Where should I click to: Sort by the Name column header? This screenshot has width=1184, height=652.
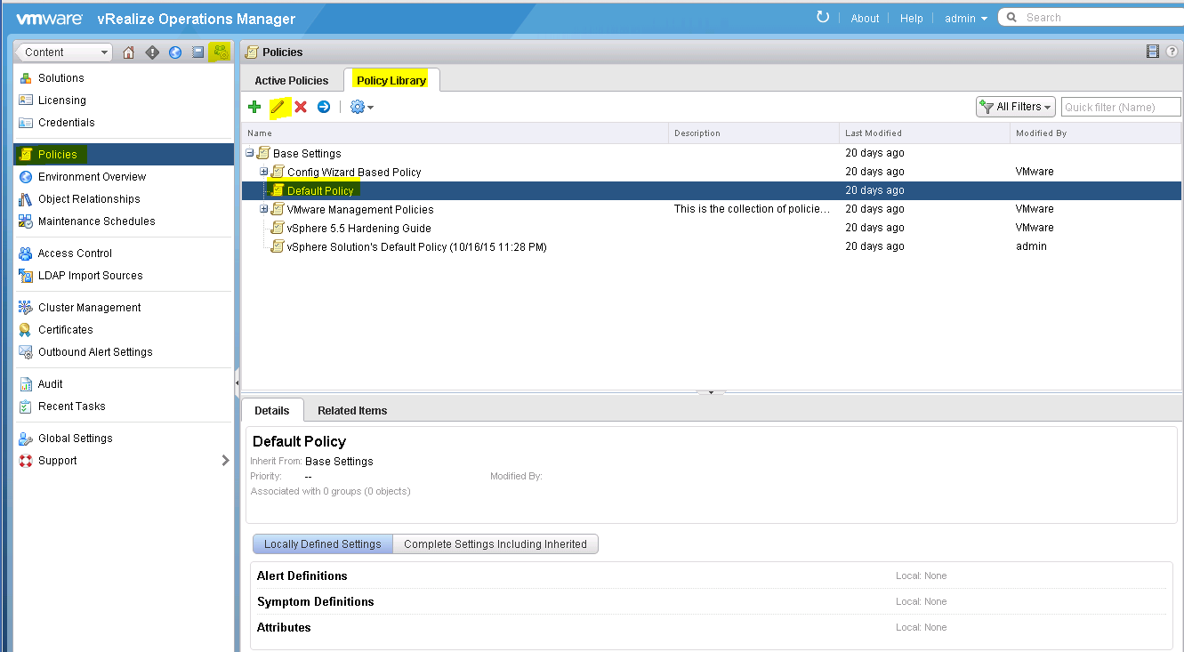[x=455, y=133]
